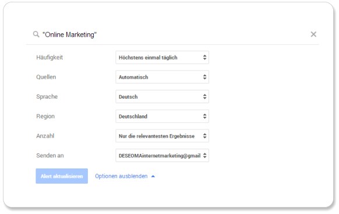The image size is (339, 214).
Task: Open the Sprache dropdown set to Deutsch
Action: [x=162, y=97]
